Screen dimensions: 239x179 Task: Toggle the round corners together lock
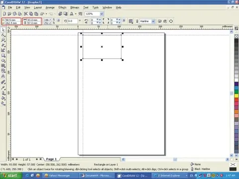[x=124, y=20]
